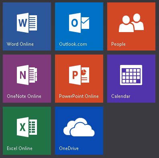Viewport: 159px width, 158px height.
Task: Click the 'Word Online' label text
Action: (20, 44)
